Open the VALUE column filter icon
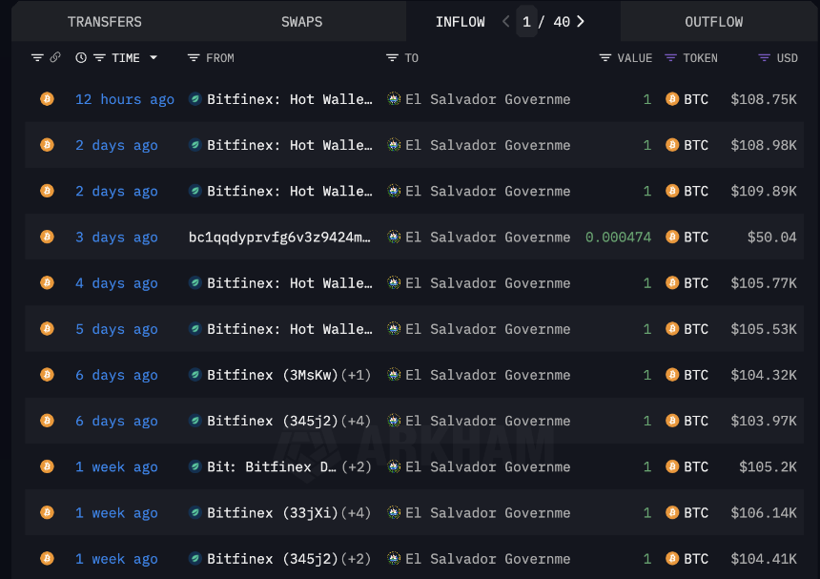 click(605, 57)
